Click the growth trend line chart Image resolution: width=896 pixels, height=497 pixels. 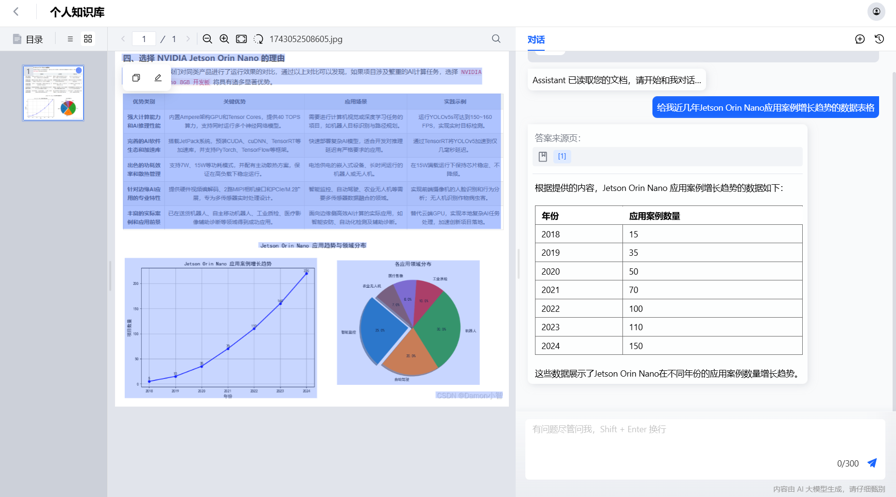pyautogui.click(x=221, y=328)
